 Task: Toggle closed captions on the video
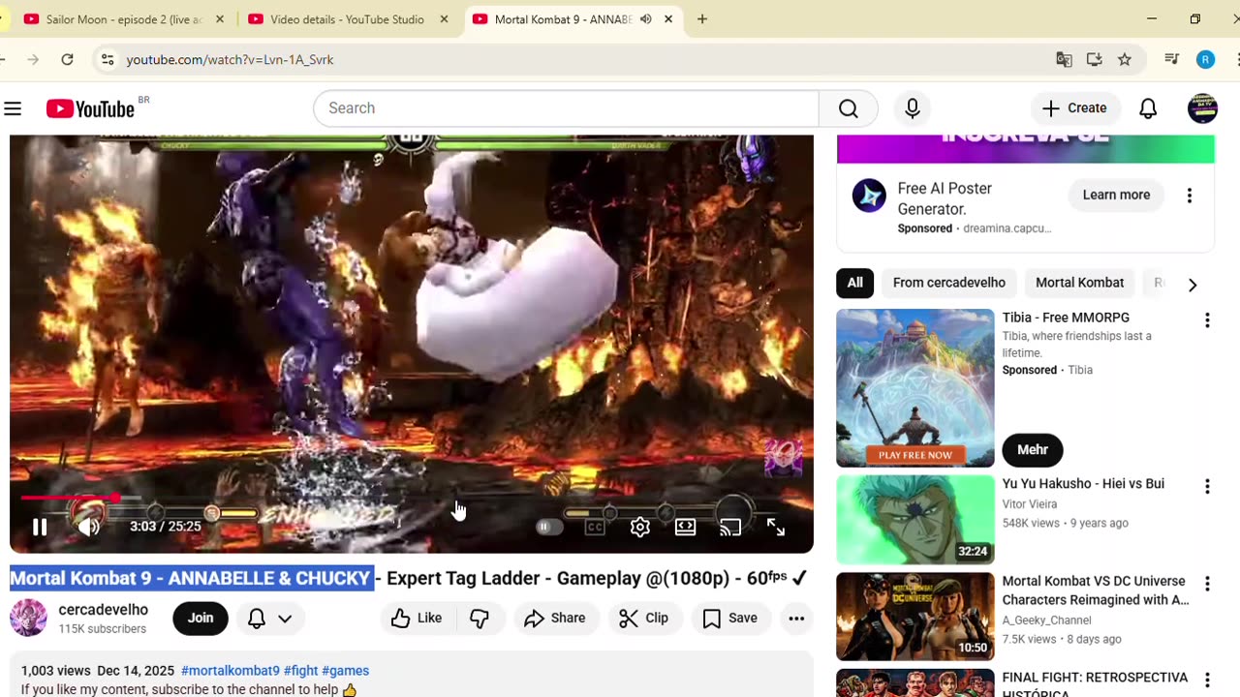click(x=595, y=527)
